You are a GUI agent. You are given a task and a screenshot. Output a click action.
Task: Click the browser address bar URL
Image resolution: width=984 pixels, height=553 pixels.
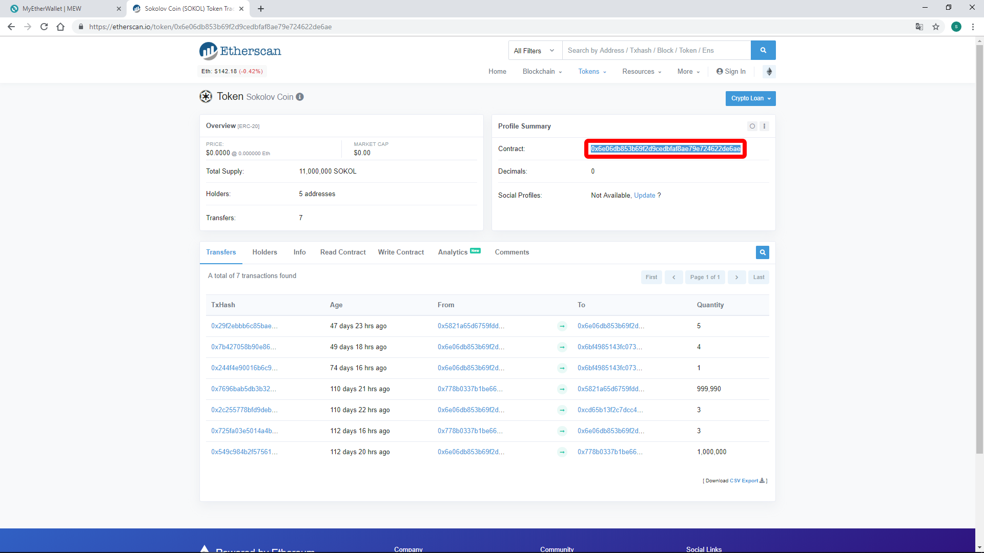coord(210,27)
